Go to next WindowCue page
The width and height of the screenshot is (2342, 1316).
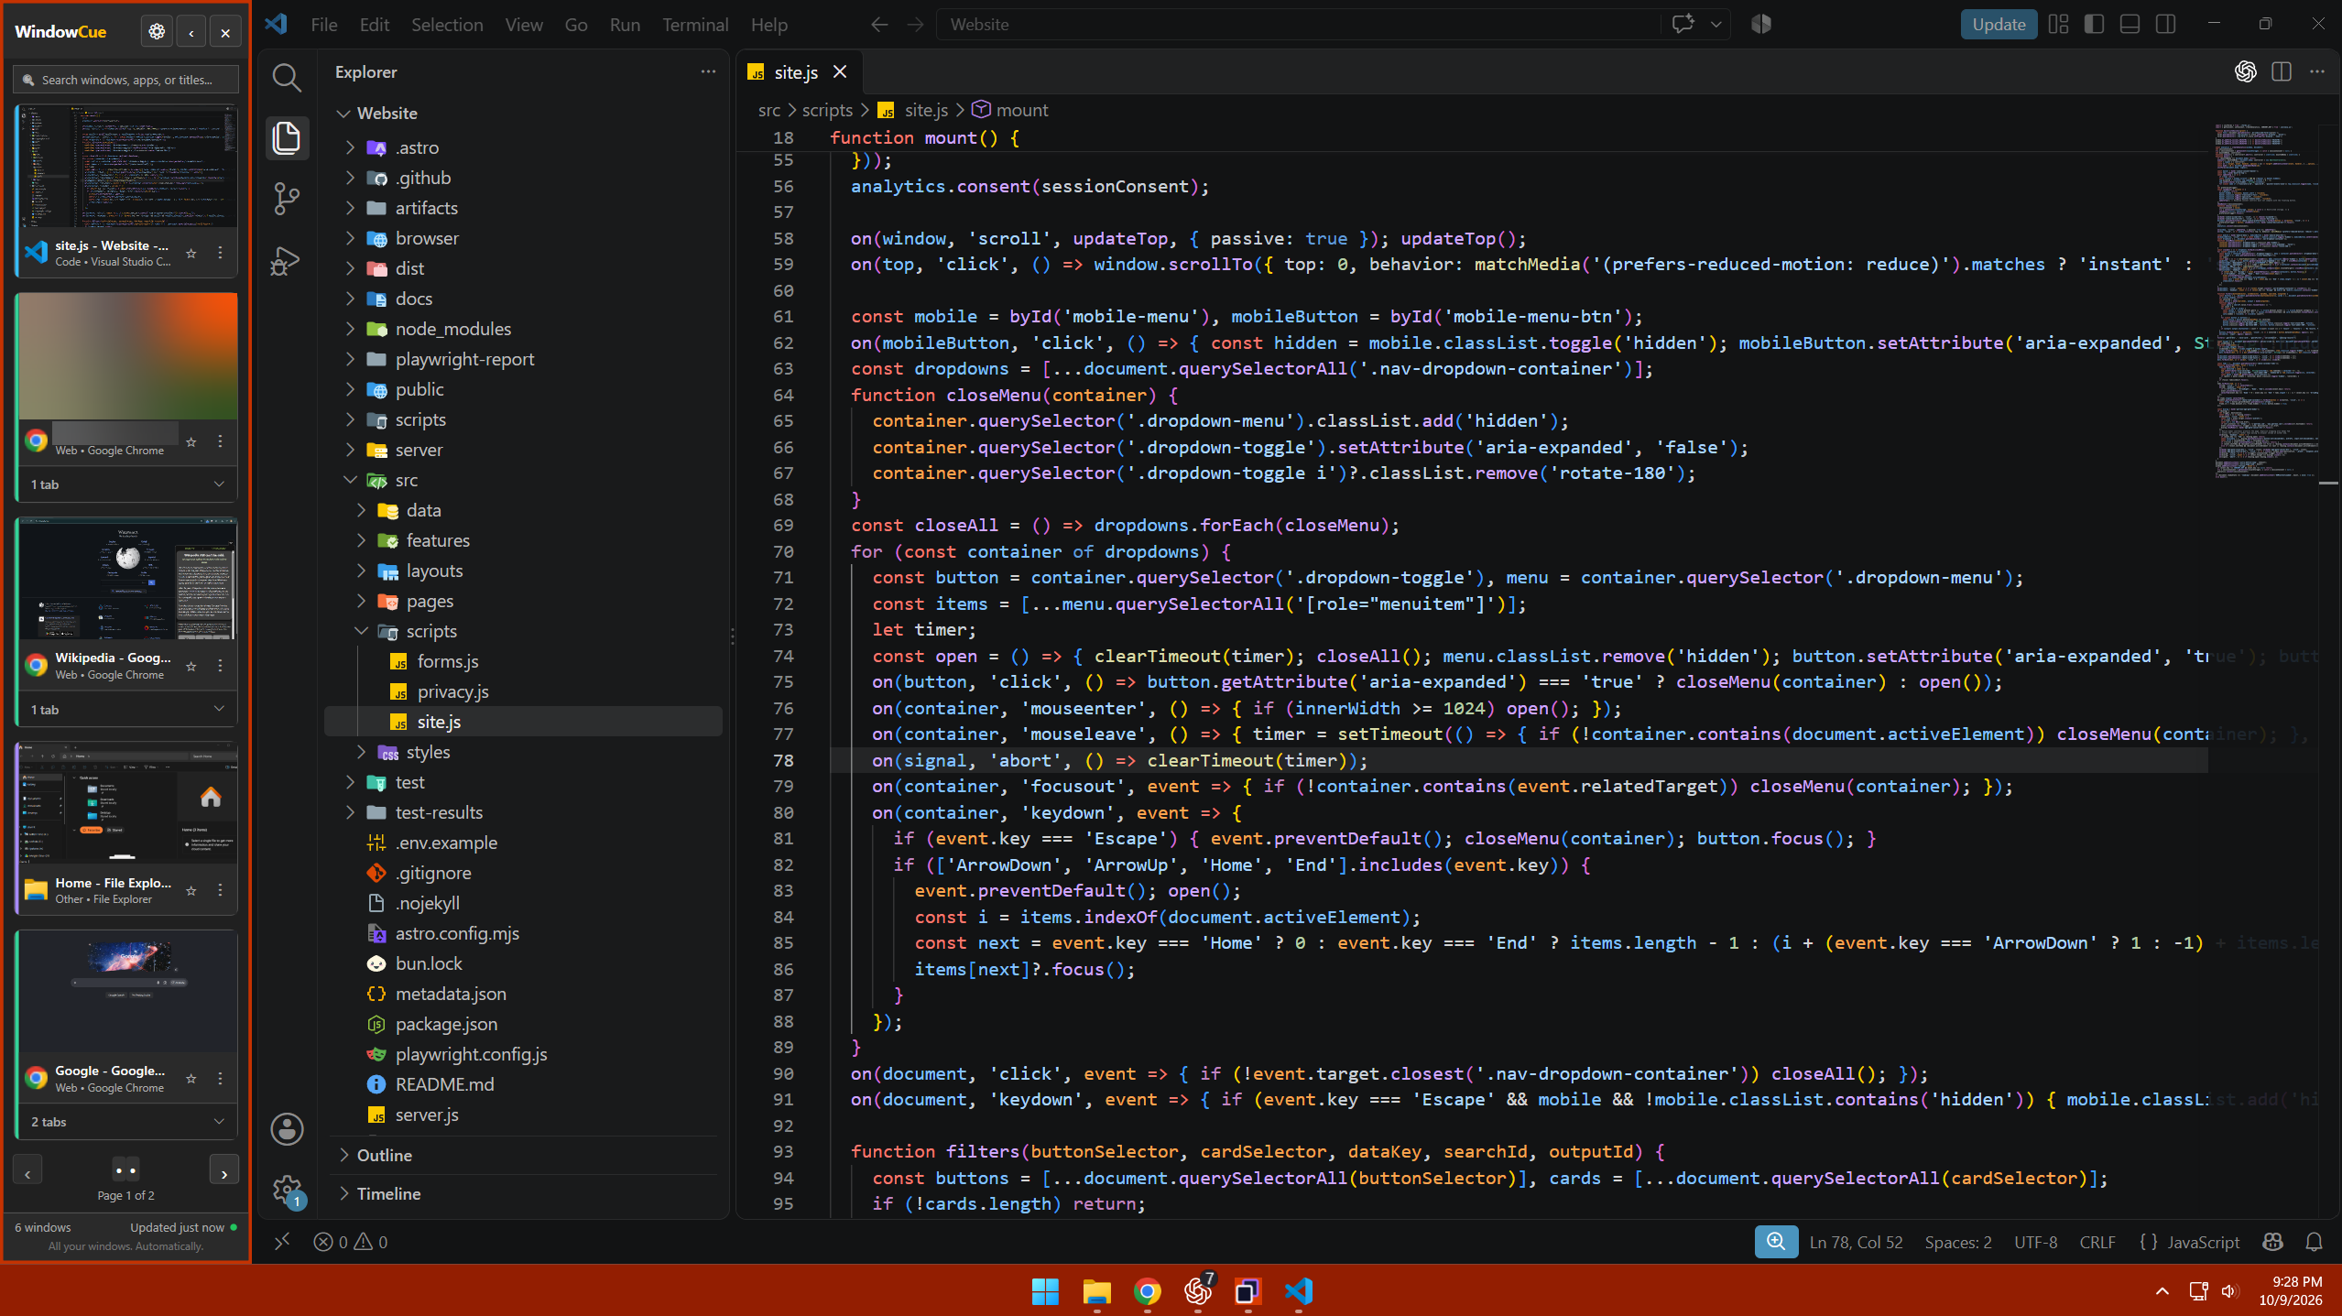[x=224, y=1170]
